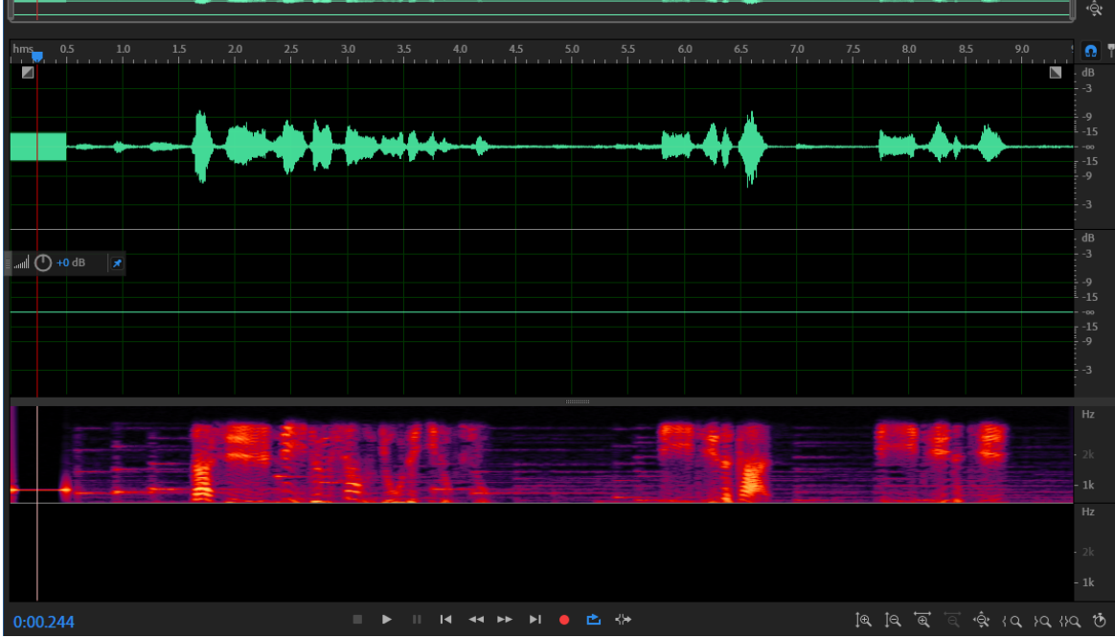The height and width of the screenshot is (638, 1115).
Task: Click the Fast Forward button
Action: [505, 620]
